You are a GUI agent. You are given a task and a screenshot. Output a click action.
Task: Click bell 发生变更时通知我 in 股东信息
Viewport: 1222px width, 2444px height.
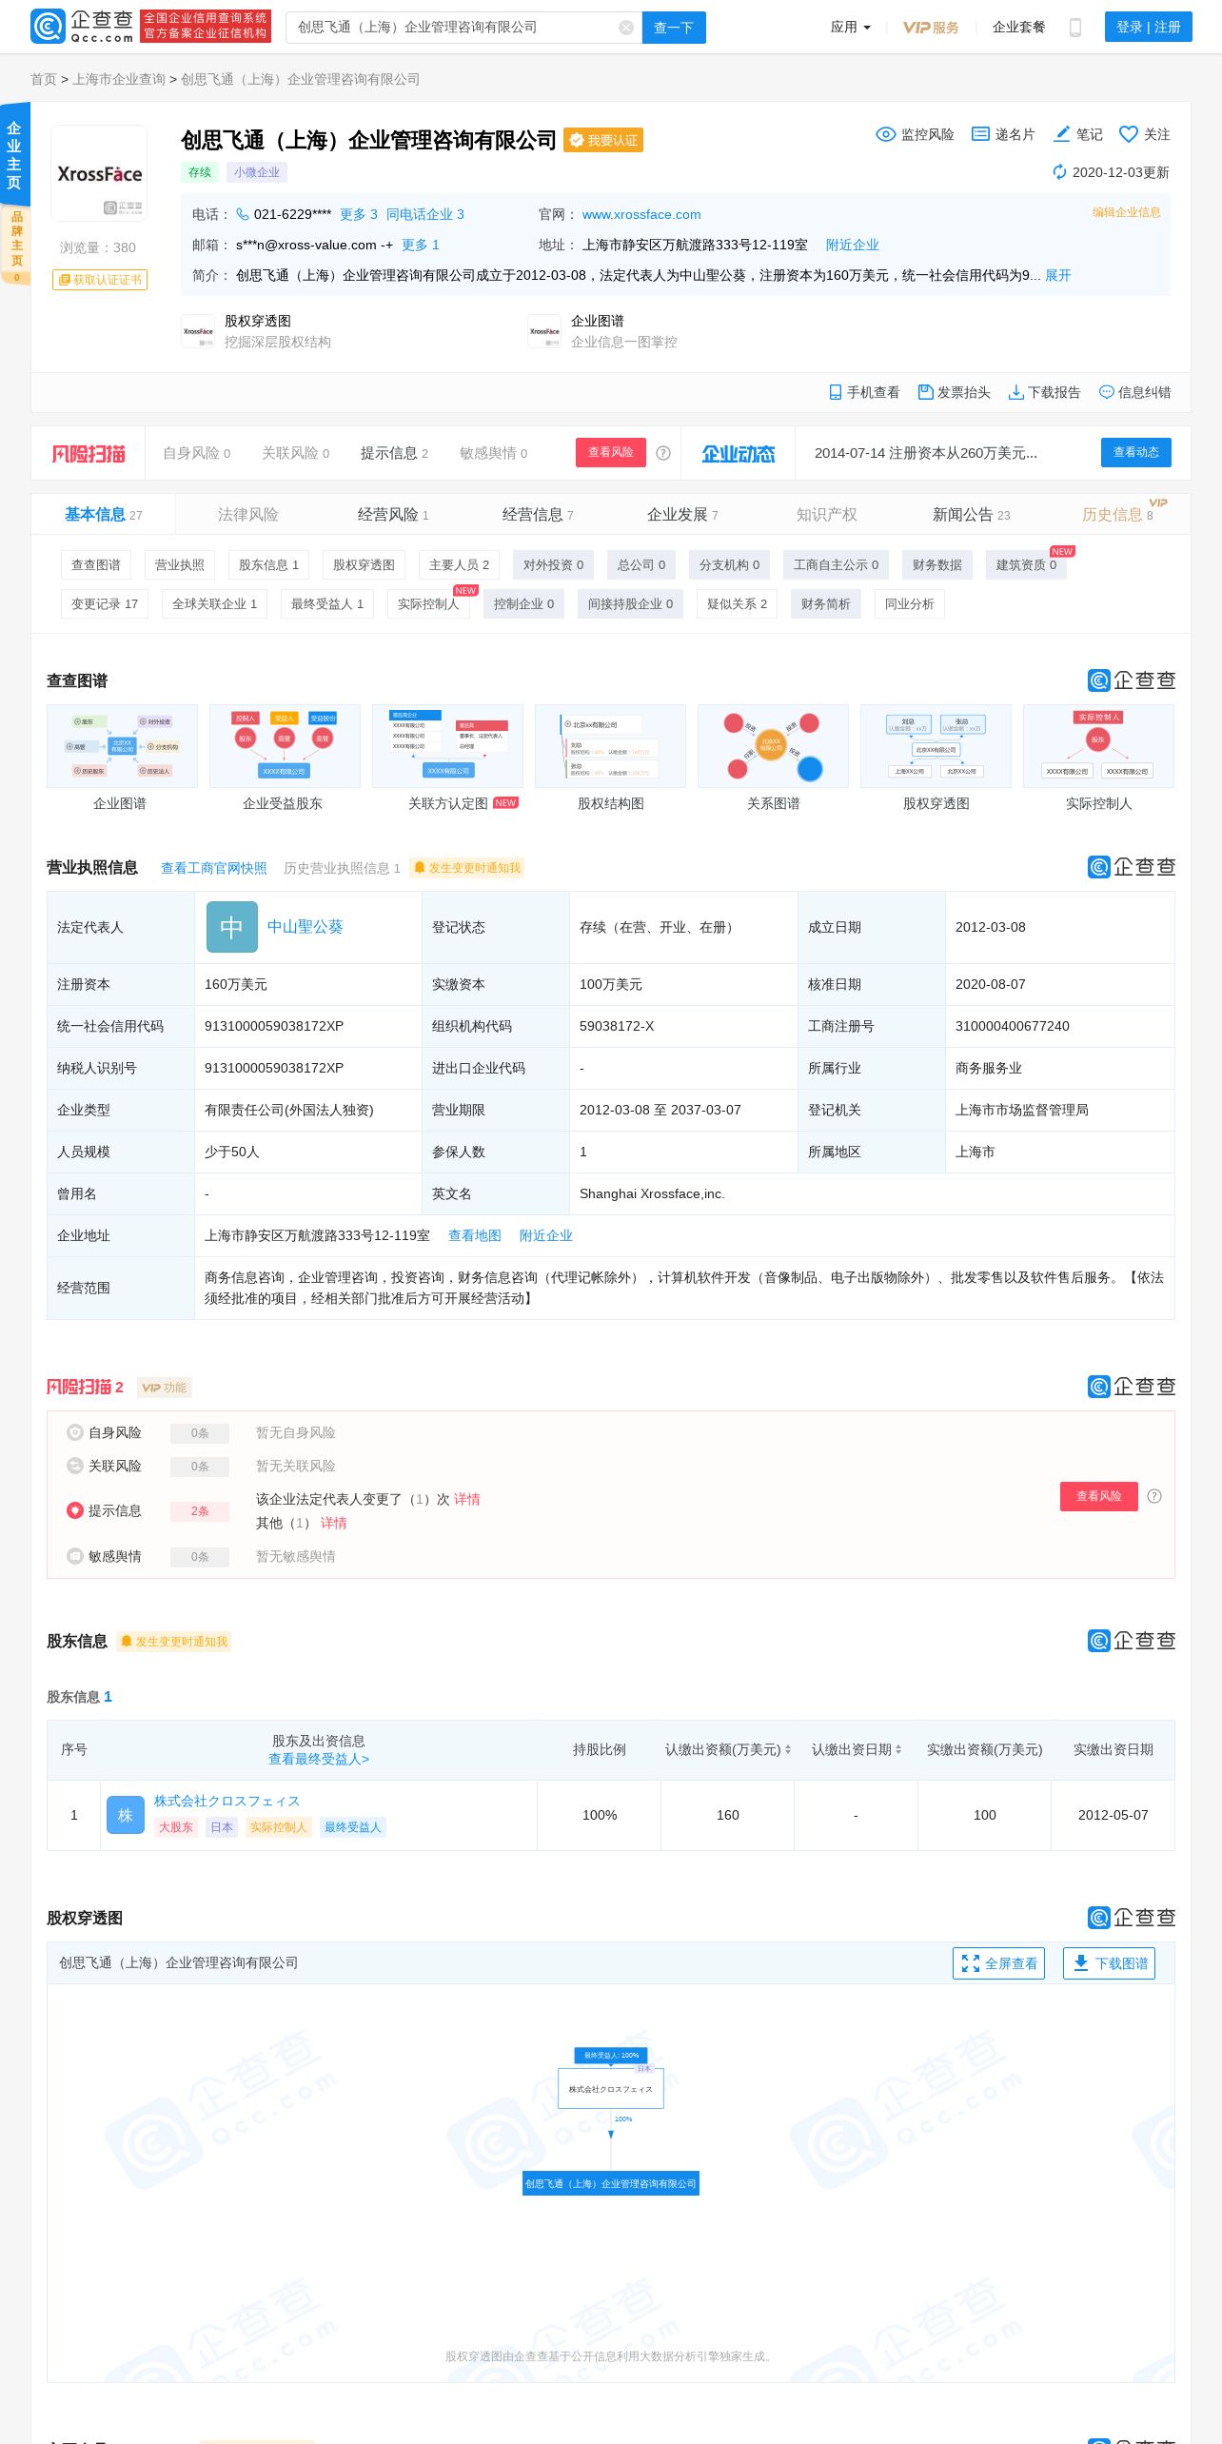pos(174,1642)
